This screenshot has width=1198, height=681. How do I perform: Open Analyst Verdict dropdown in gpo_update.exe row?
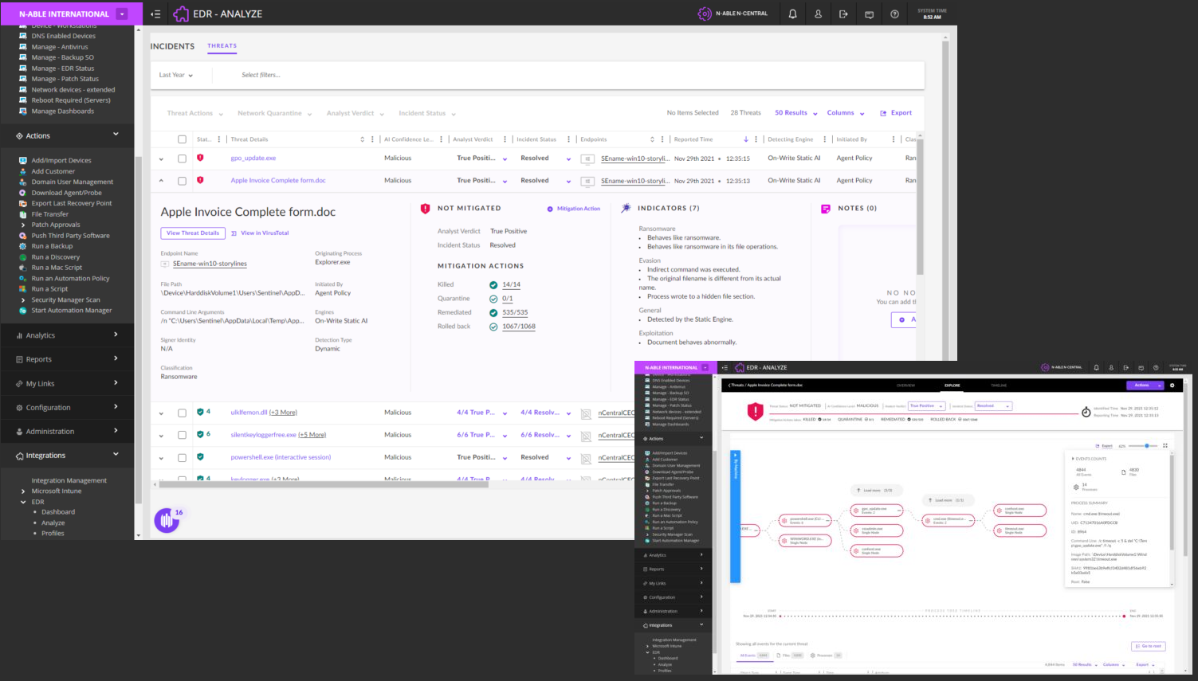pyautogui.click(x=505, y=159)
